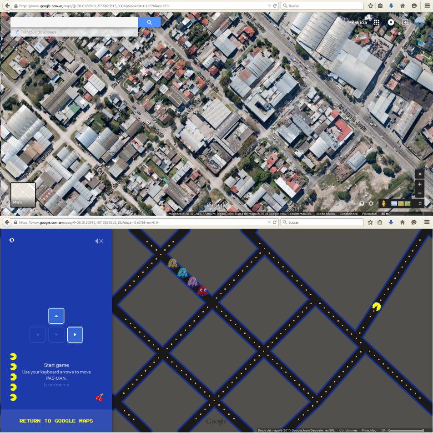
Task: Show my location on satellite map
Action: point(420,174)
